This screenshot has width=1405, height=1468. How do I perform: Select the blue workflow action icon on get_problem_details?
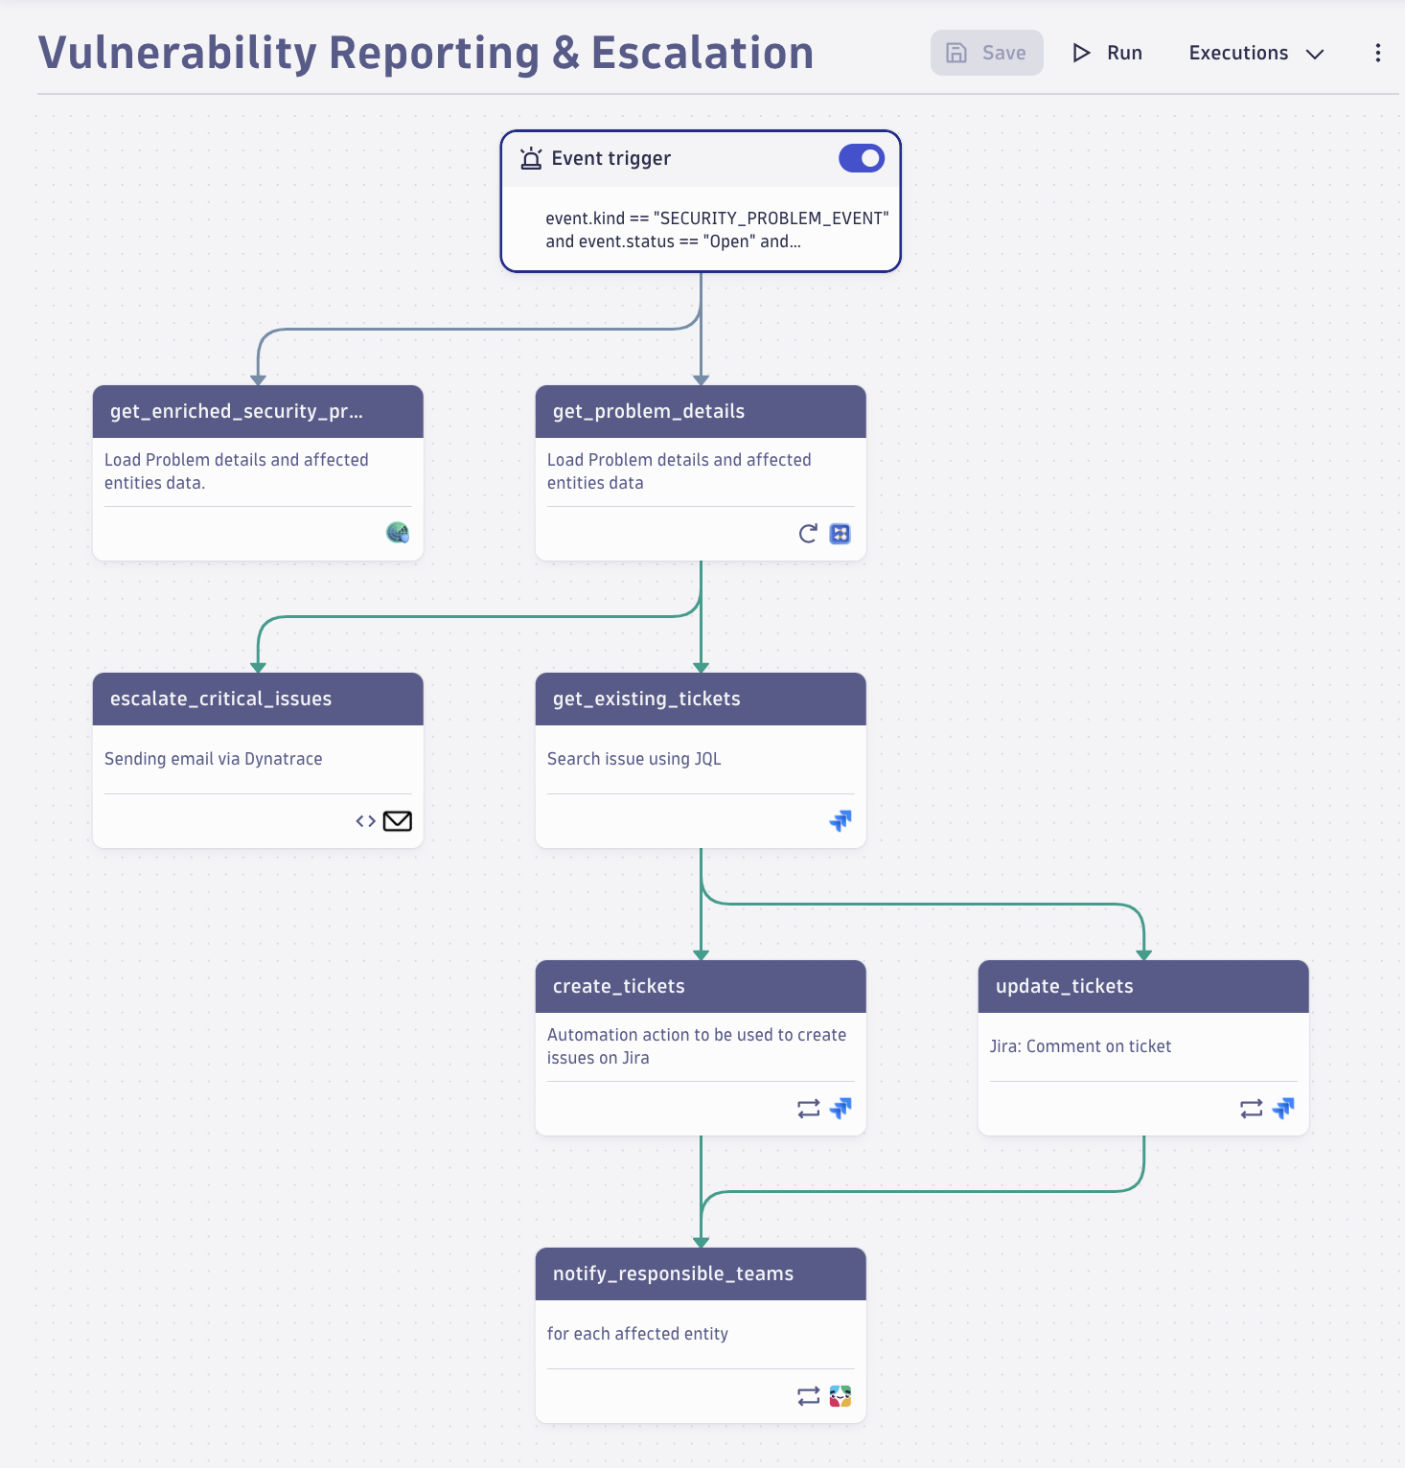tap(841, 534)
